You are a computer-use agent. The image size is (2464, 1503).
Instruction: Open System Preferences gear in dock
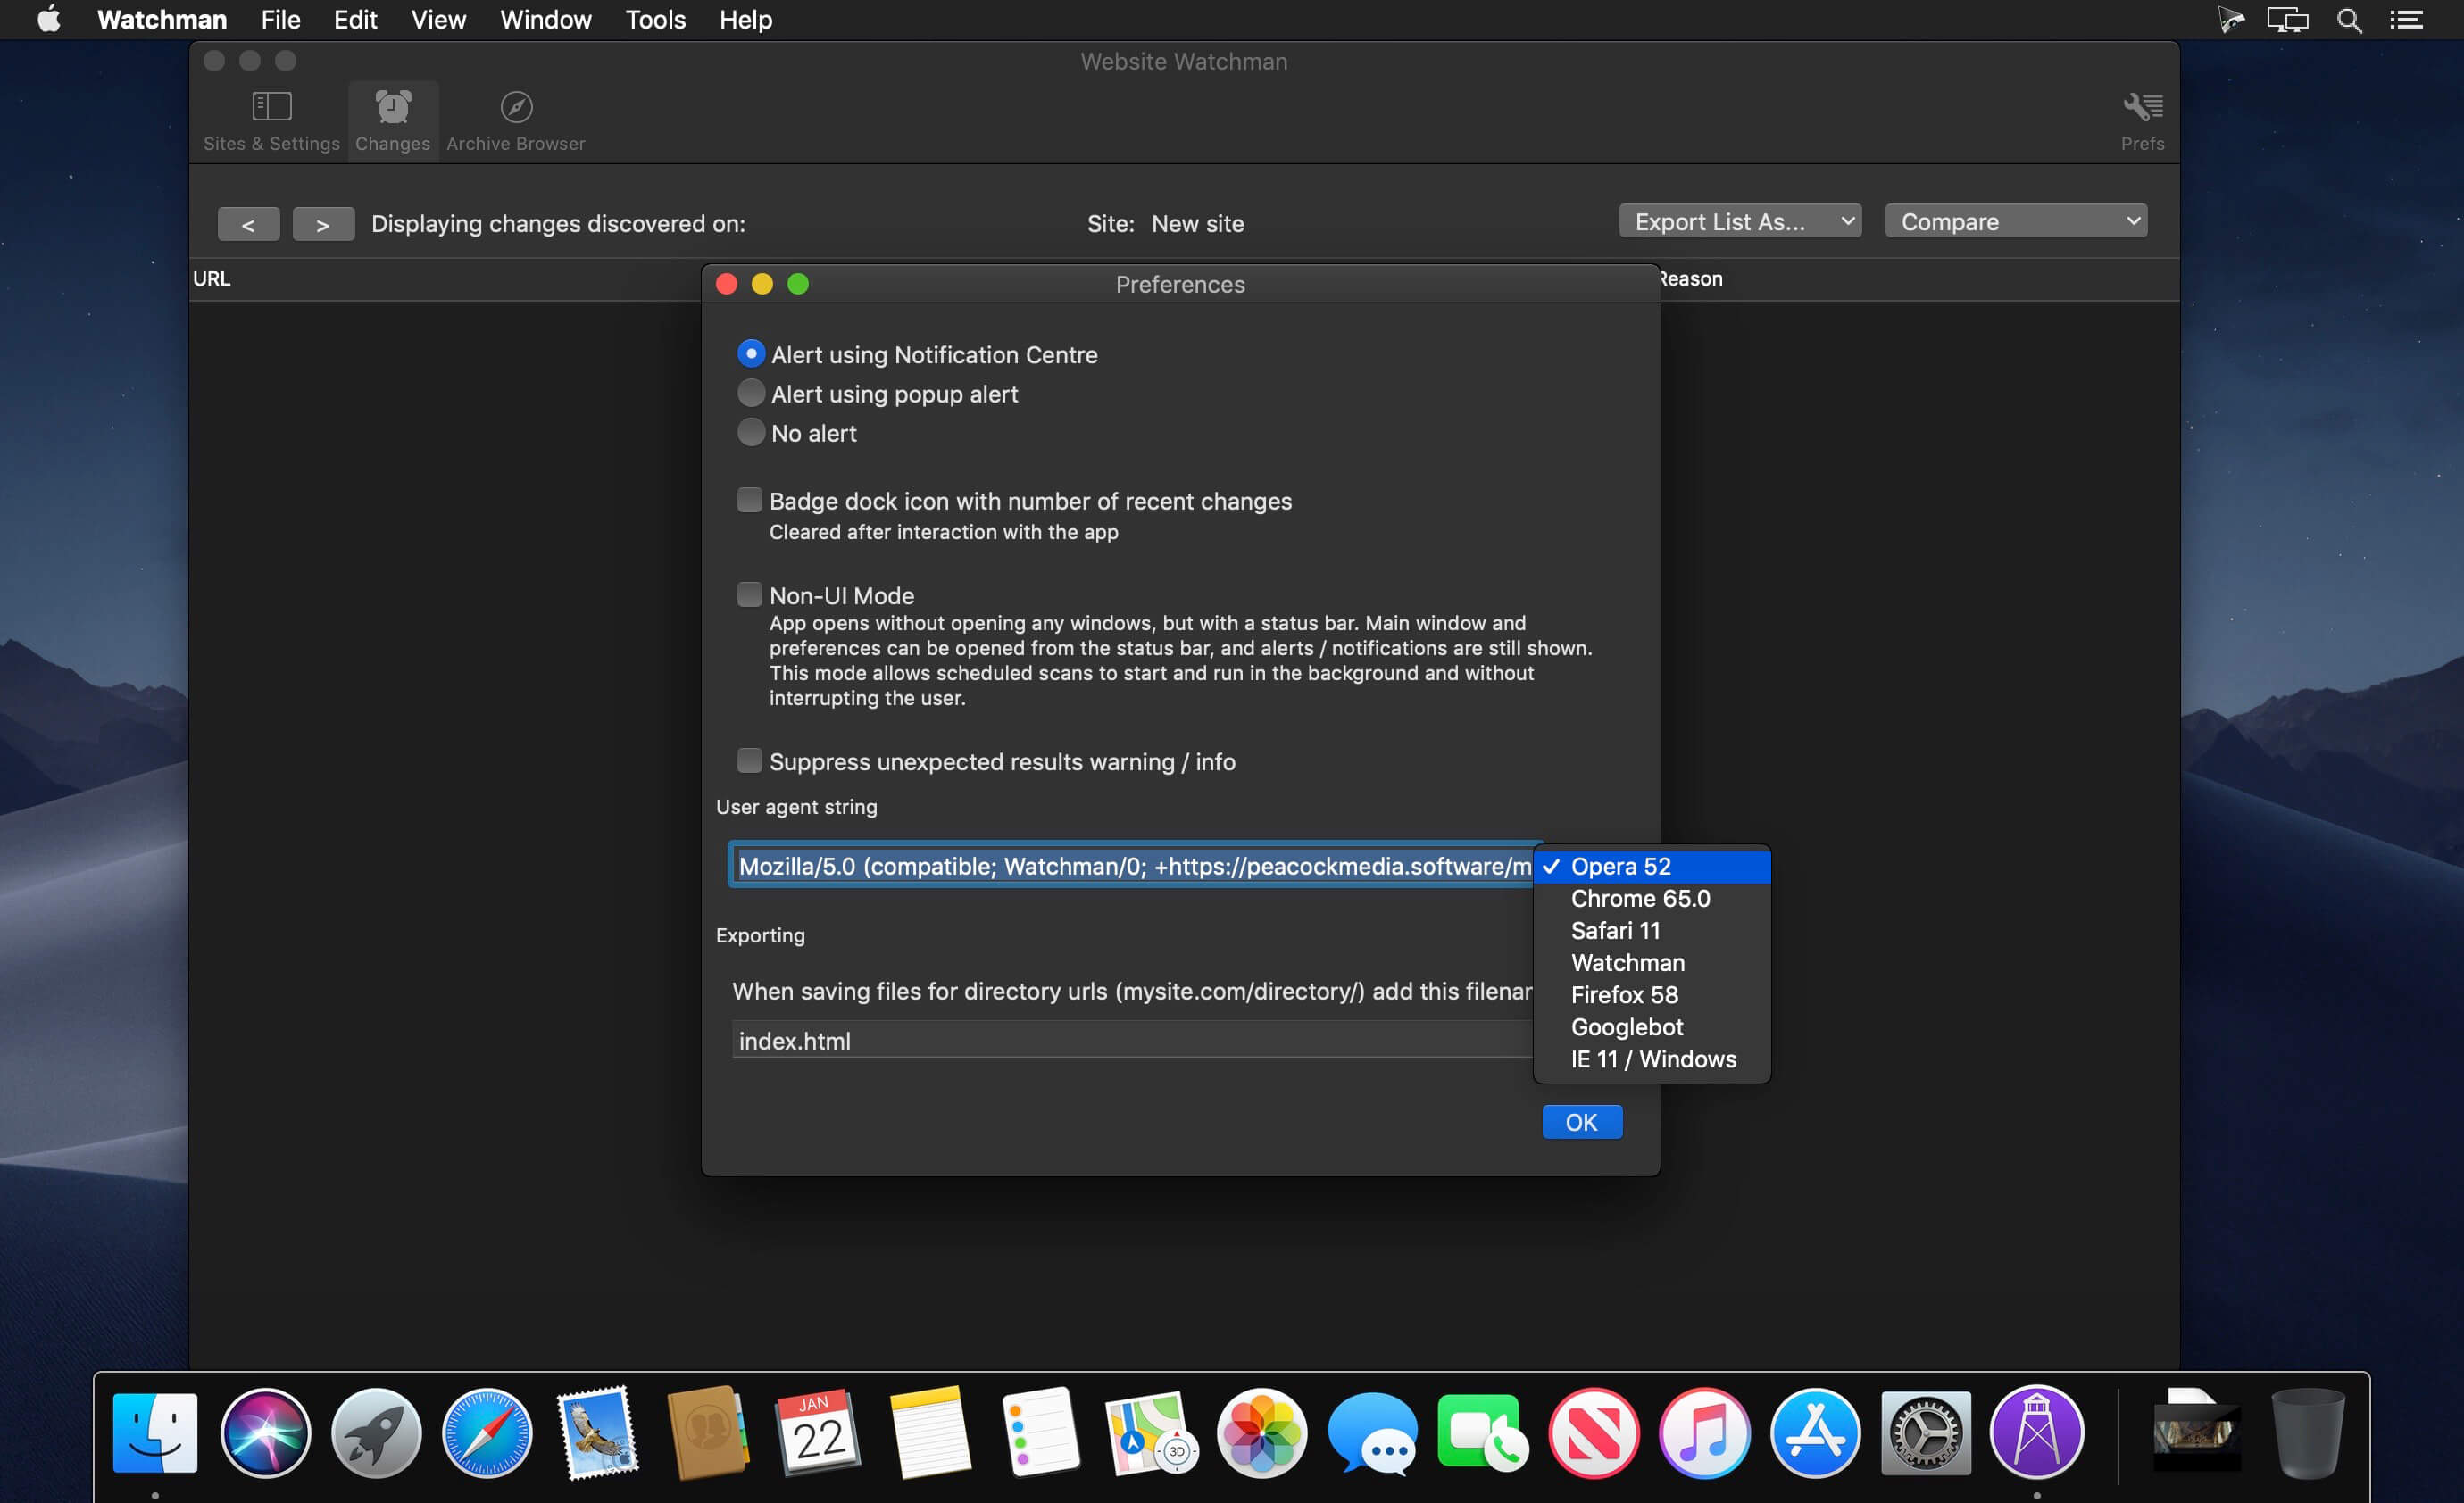click(1925, 1432)
